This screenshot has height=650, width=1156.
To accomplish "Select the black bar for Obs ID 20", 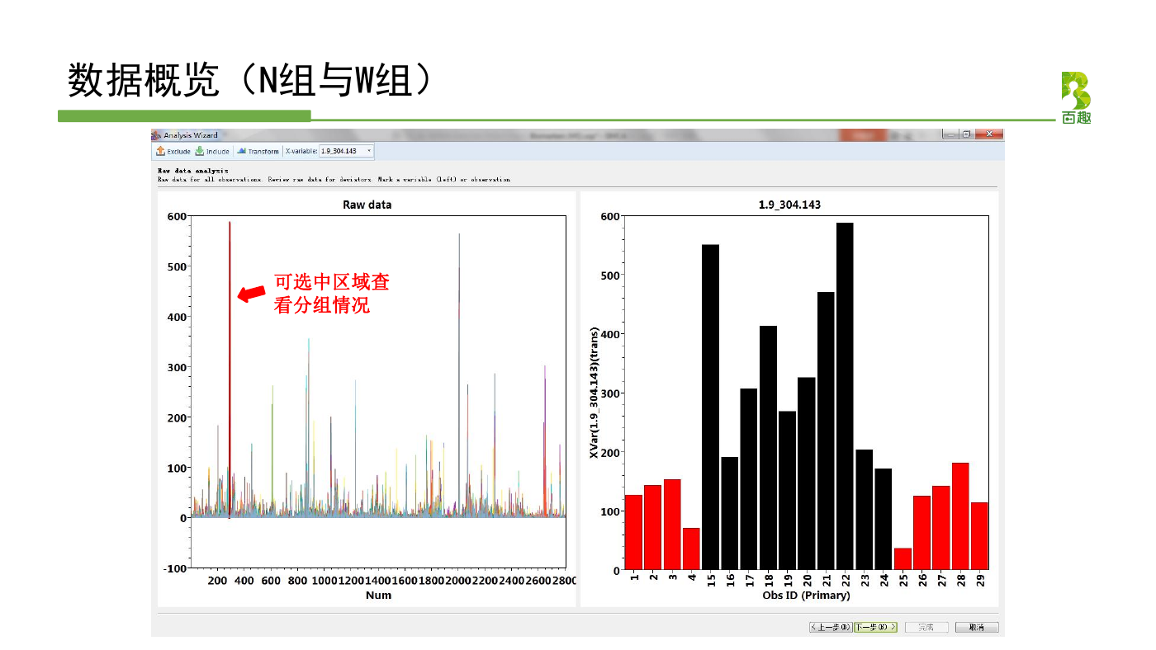I will tap(806, 473).
